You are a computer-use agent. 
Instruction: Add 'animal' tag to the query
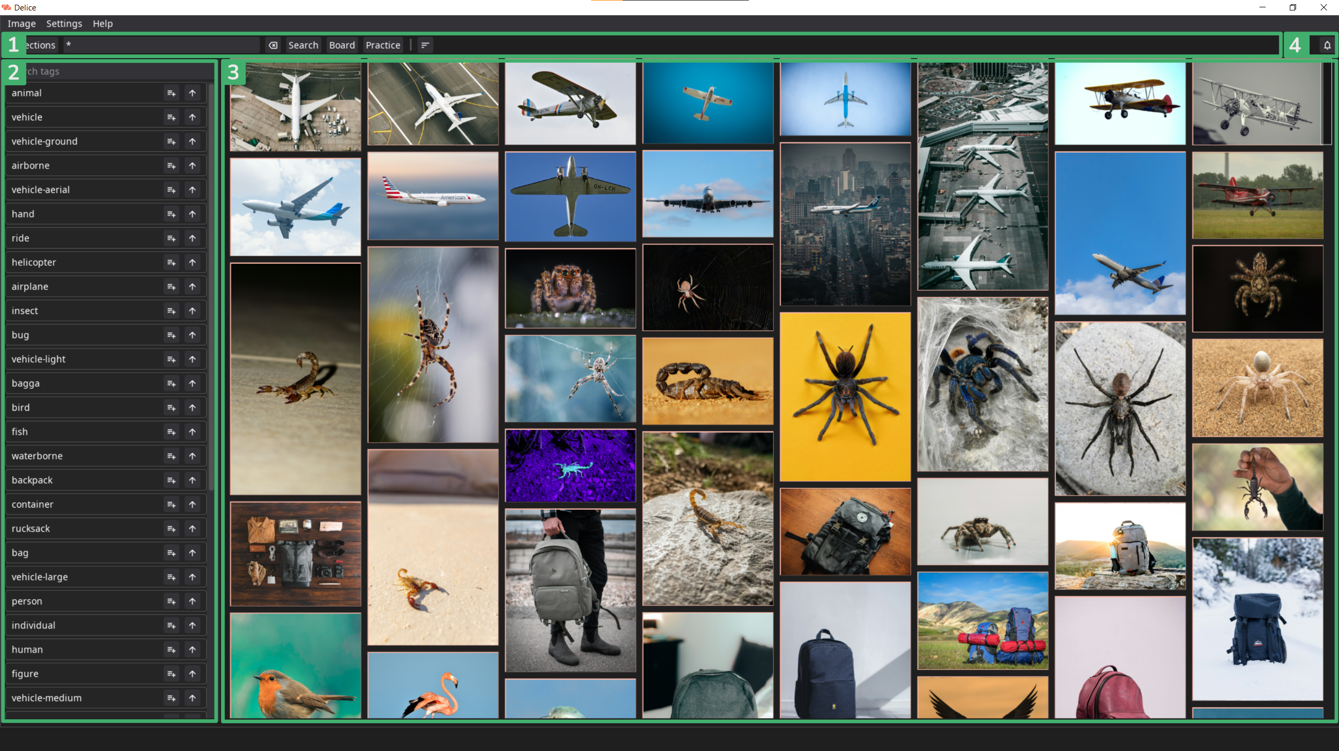[x=171, y=93]
